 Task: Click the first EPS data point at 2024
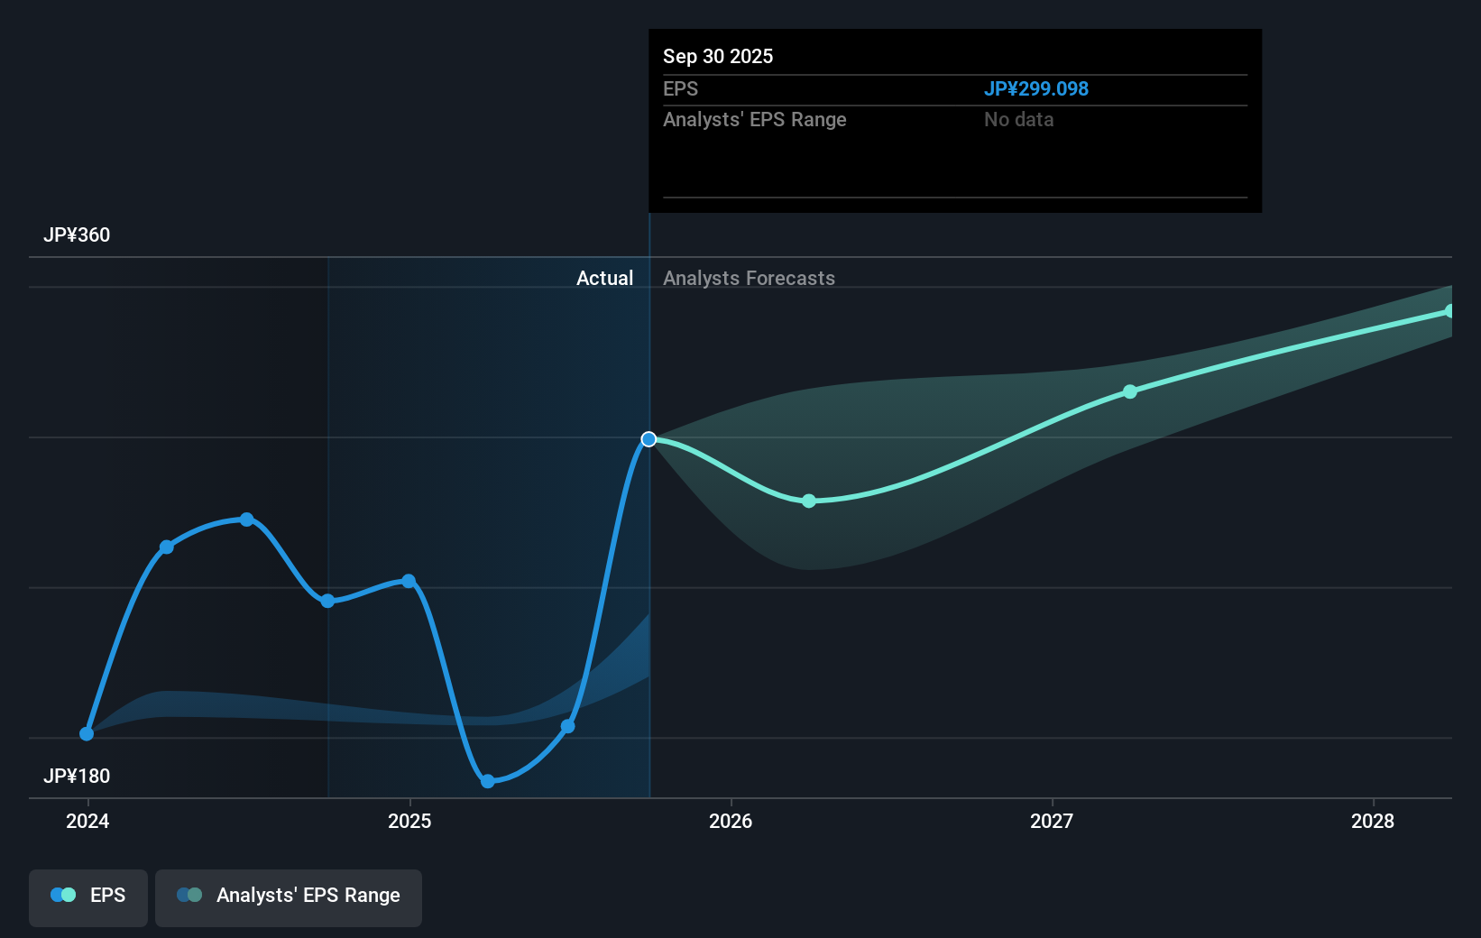point(87,733)
